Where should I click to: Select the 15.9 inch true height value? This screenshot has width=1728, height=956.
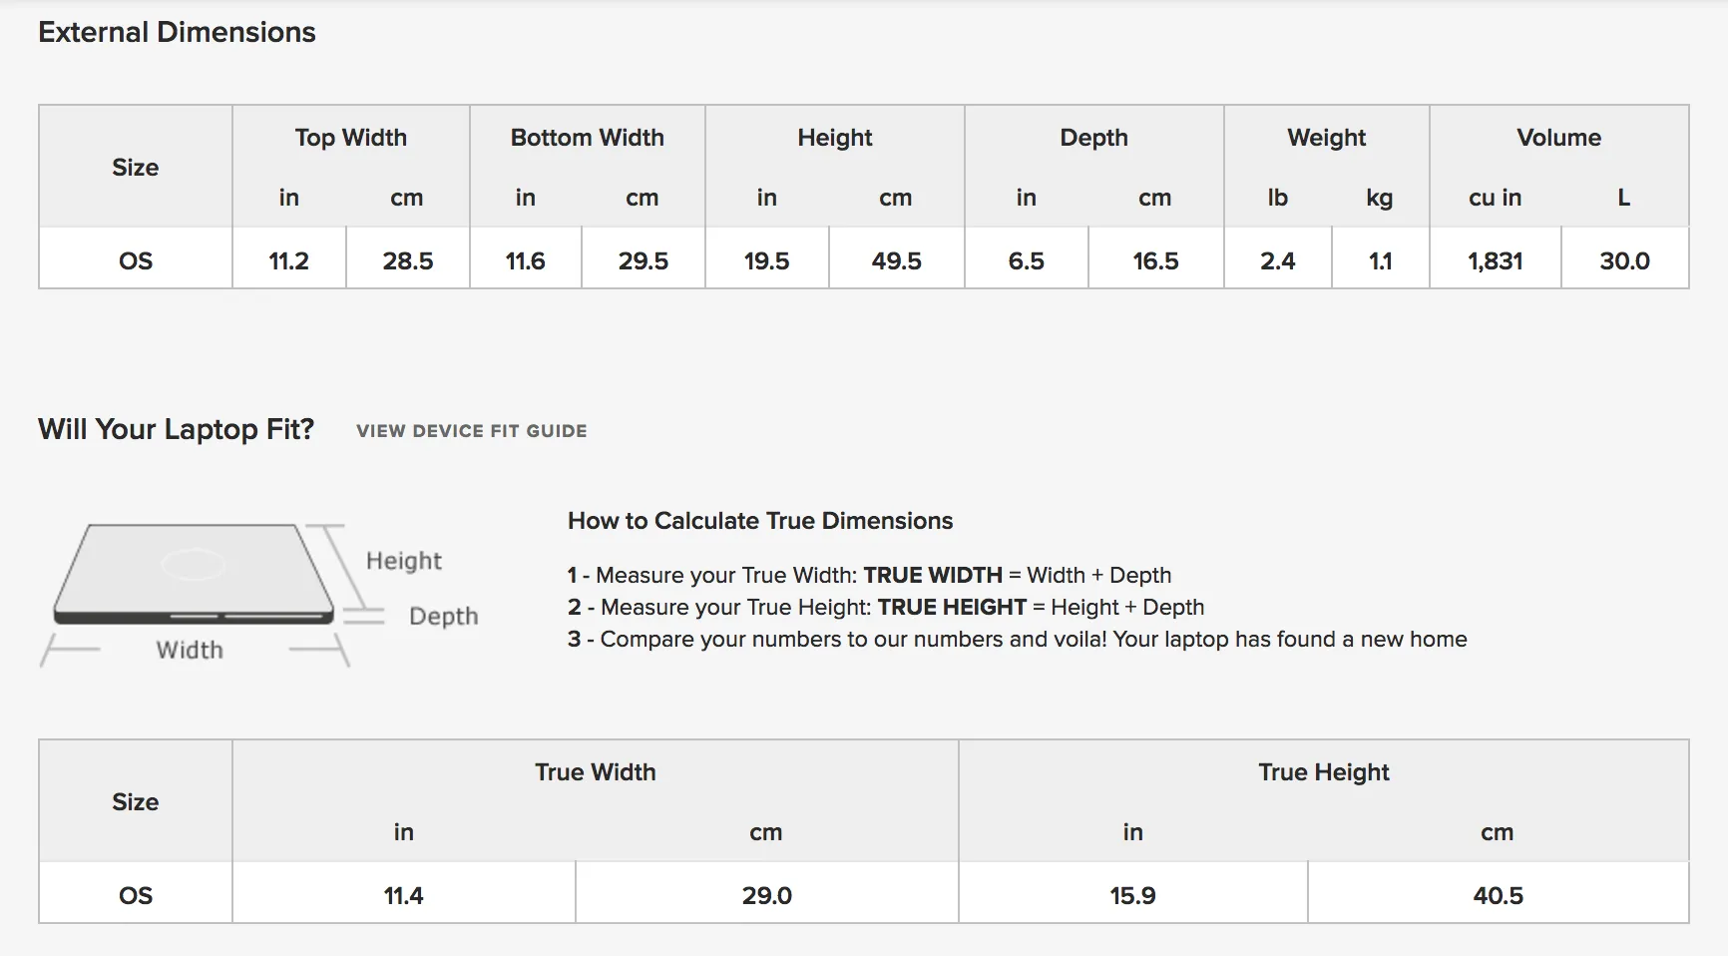(x=1133, y=895)
